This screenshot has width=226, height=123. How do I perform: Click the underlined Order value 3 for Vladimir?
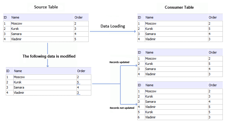point(78,93)
